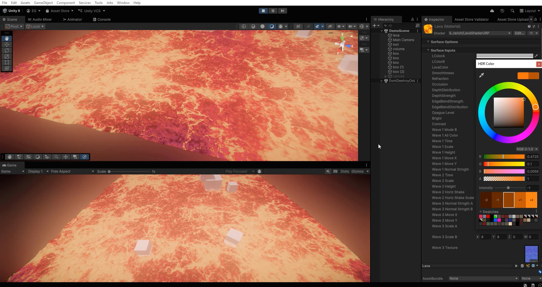Open the Display 1 dropdown
The width and height of the screenshot is (542, 287).
coord(37,171)
